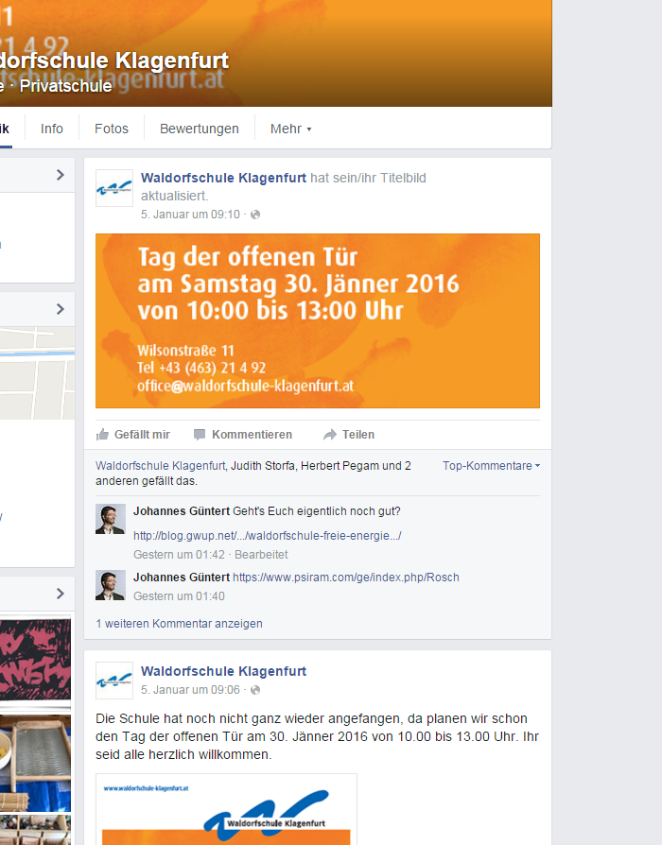View edit history via Bearbeitet
Screen dimensions: 662x845
point(261,555)
